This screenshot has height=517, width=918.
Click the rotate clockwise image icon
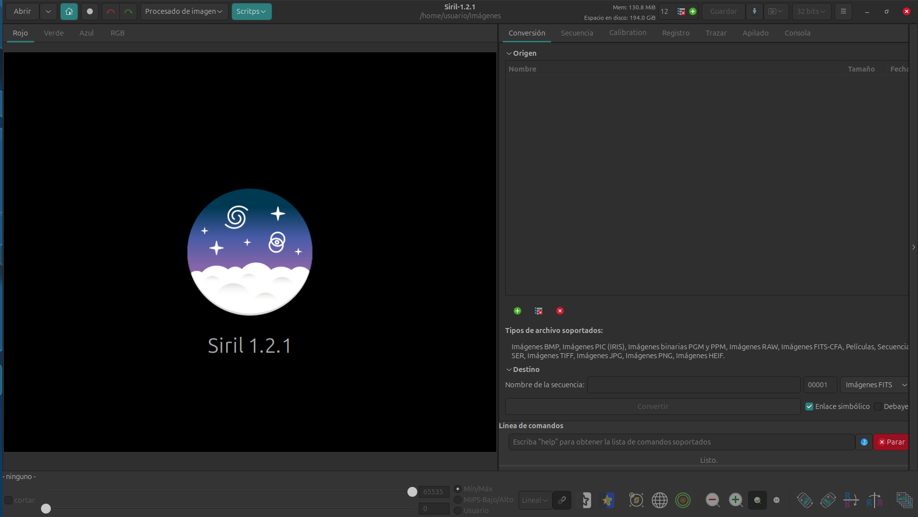click(x=828, y=500)
